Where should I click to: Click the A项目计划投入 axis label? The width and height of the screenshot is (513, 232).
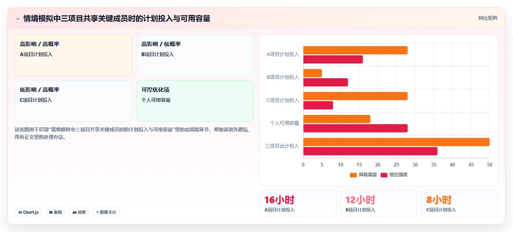tap(283, 54)
